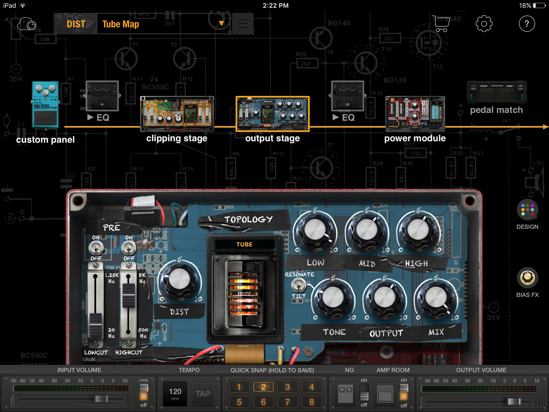Click the HIGHCUT fader
This screenshot has width=549, height=412.
tap(129, 295)
